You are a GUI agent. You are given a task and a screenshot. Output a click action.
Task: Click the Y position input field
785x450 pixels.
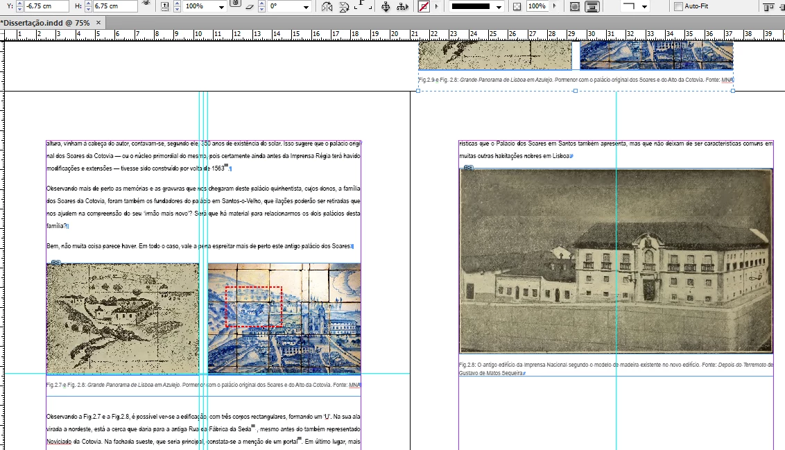coord(47,6)
